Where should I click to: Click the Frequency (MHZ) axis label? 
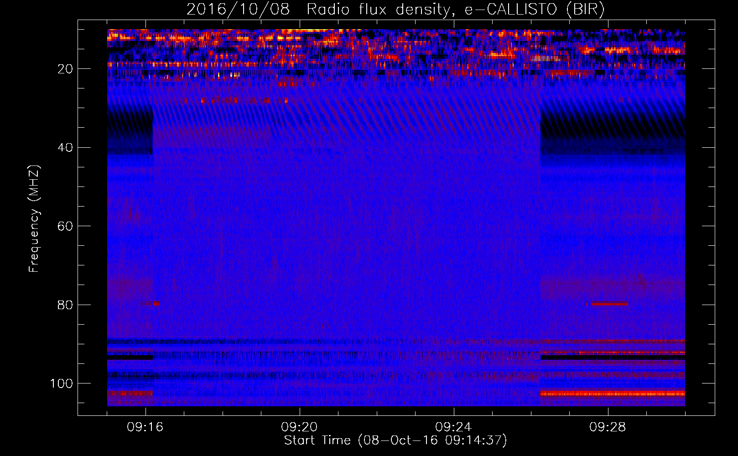pyautogui.click(x=34, y=219)
